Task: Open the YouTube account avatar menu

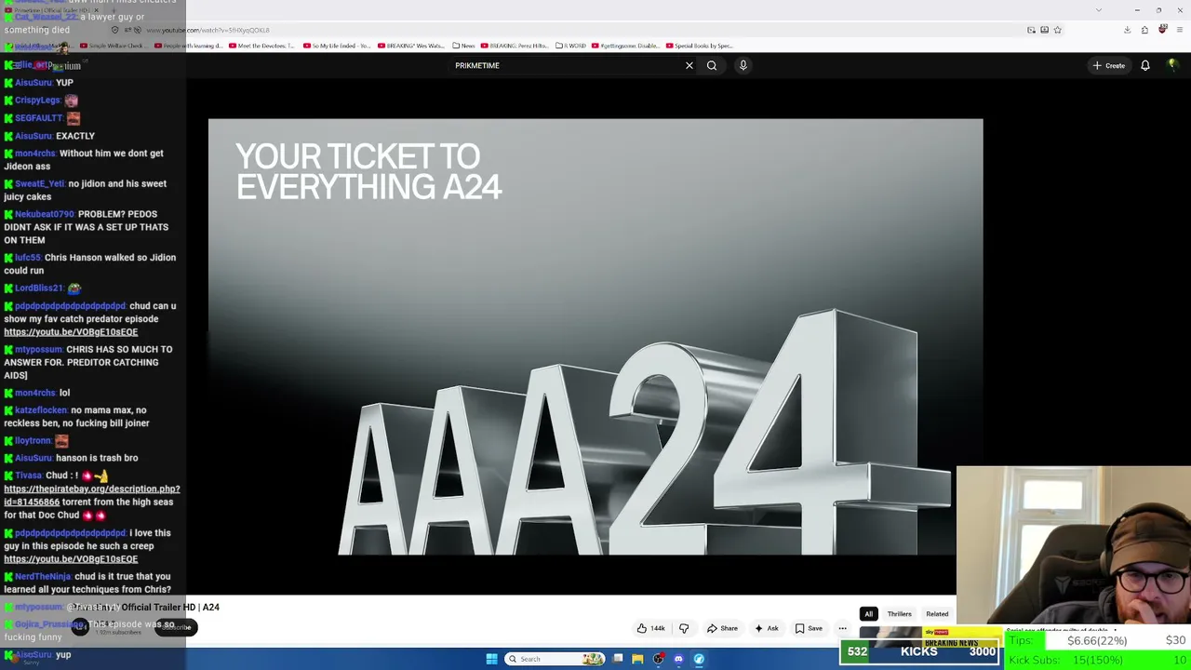Action: click(x=1172, y=65)
